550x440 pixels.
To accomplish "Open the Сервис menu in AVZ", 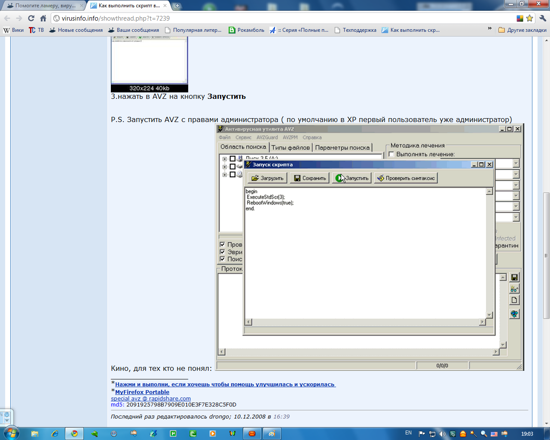I will coord(243,137).
